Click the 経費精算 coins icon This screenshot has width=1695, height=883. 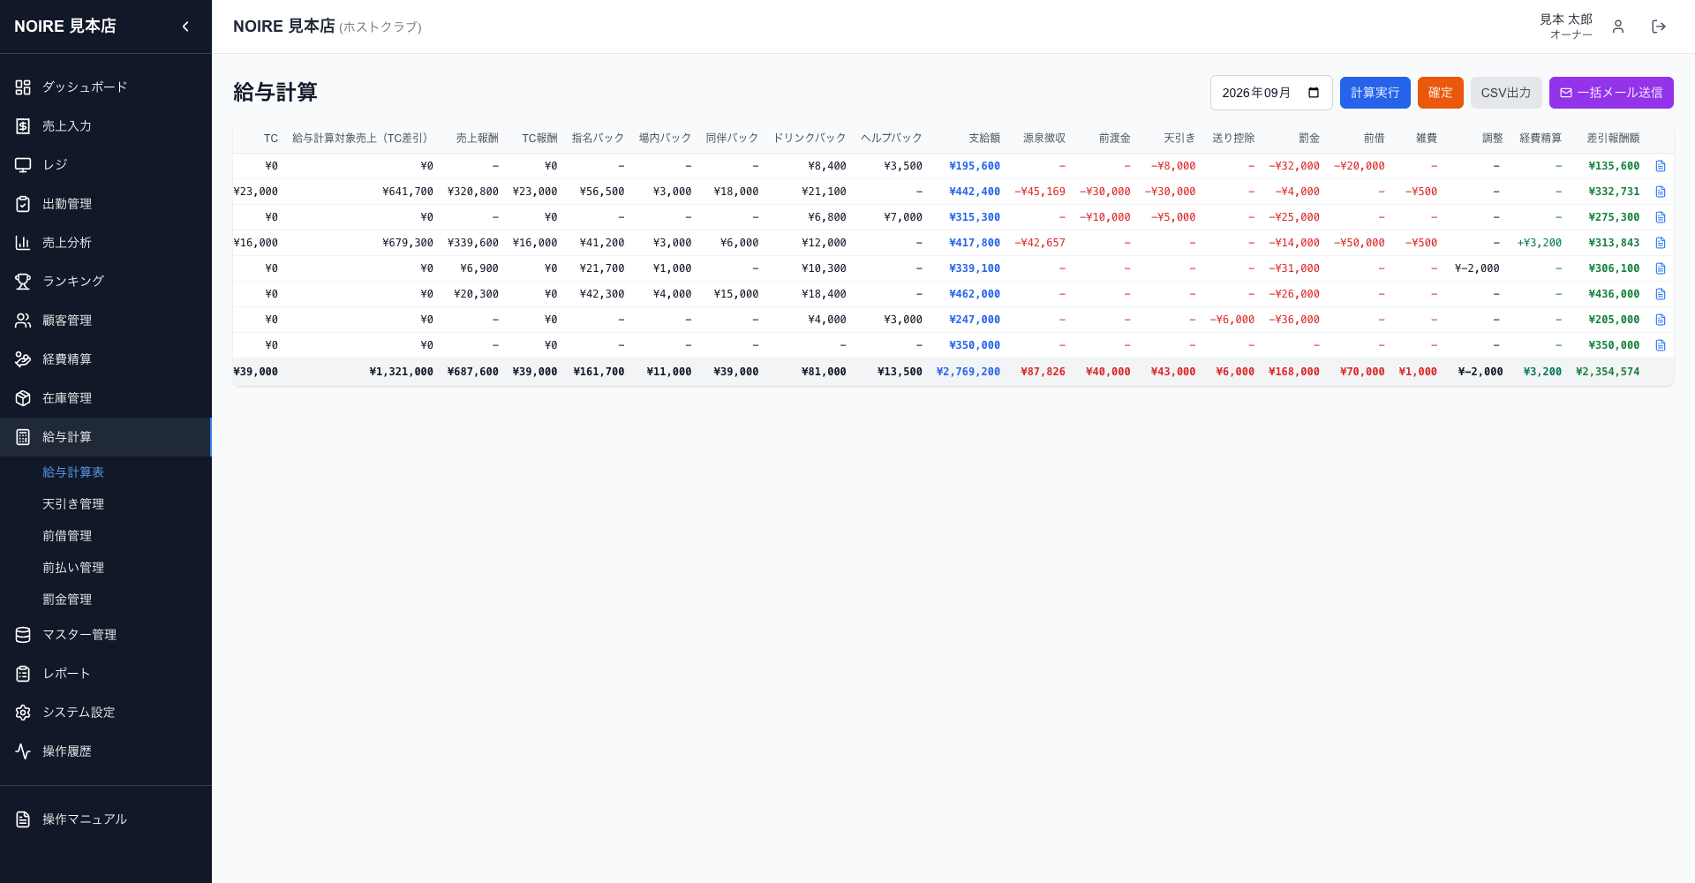point(23,359)
